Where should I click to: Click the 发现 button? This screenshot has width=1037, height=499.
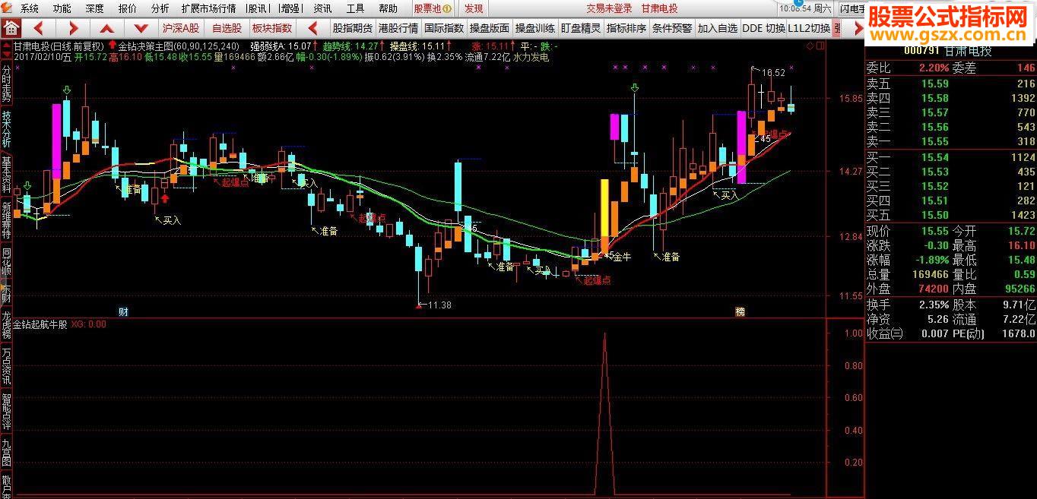pos(474,8)
